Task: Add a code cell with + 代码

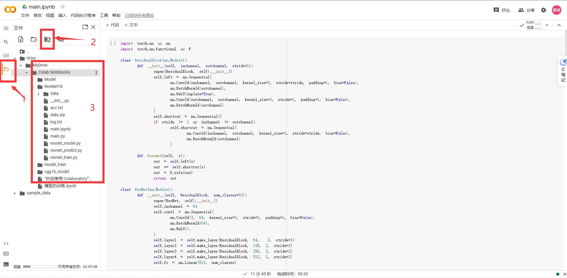Action: (x=113, y=25)
